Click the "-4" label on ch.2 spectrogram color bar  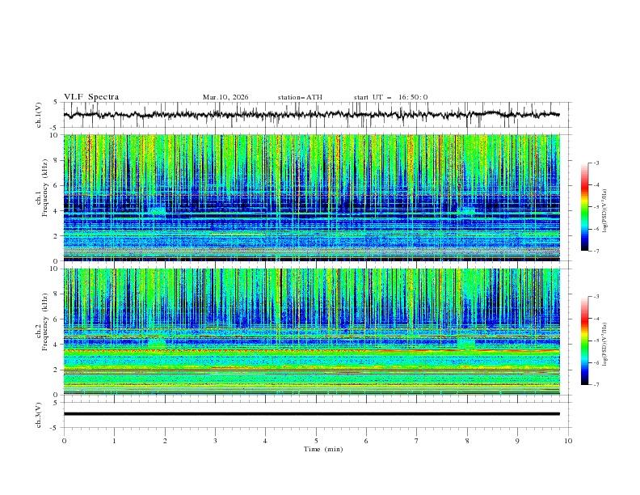pyautogui.click(x=596, y=319)
